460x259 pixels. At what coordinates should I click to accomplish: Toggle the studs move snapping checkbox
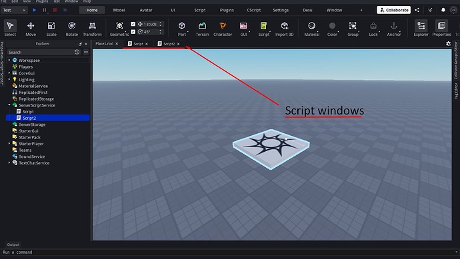133,24
